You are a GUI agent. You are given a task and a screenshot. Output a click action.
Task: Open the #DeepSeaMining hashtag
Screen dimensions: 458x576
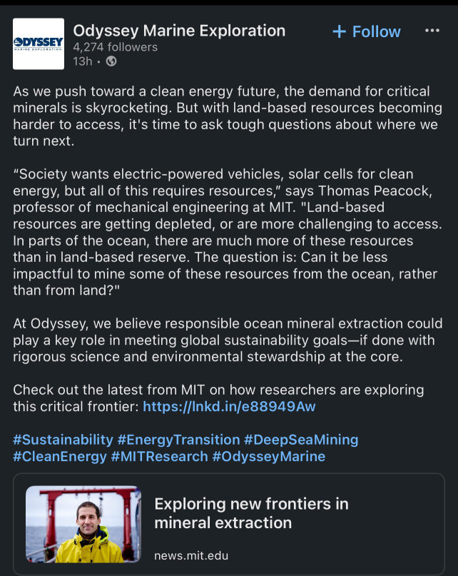[x=301, y=440]
